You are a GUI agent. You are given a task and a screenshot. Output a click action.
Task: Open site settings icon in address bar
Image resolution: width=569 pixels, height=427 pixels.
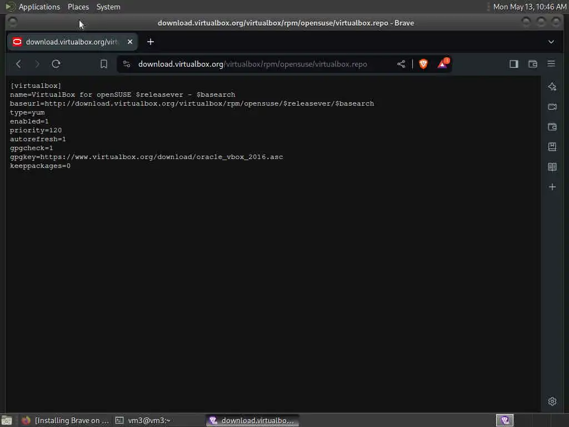click(127, 64)
